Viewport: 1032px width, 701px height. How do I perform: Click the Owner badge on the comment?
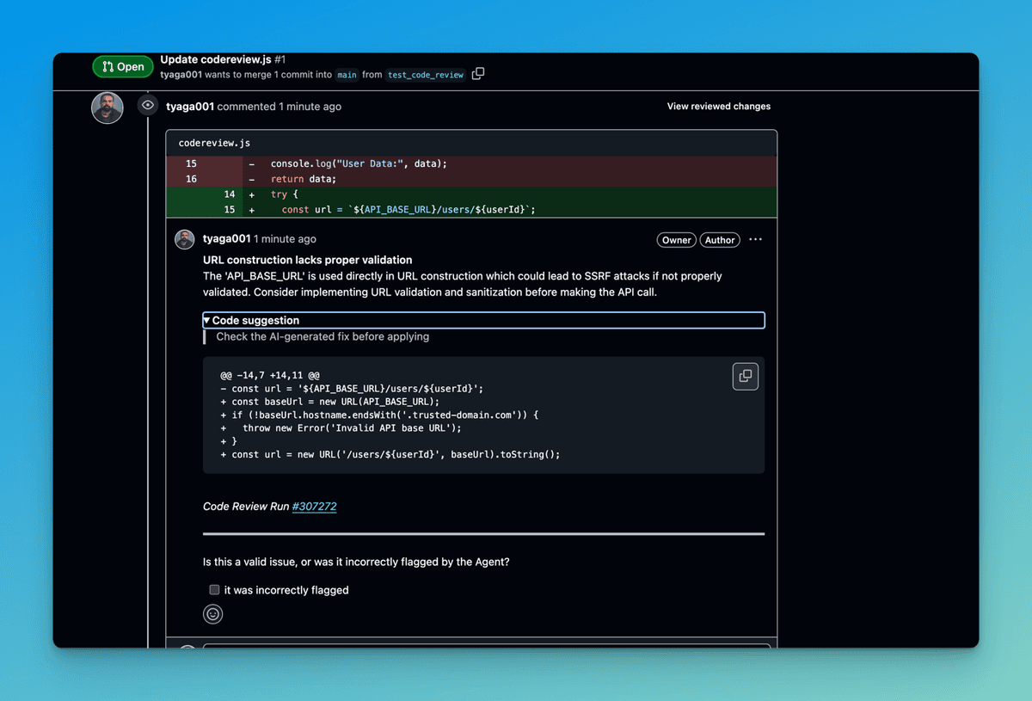(x=676, y=239)
